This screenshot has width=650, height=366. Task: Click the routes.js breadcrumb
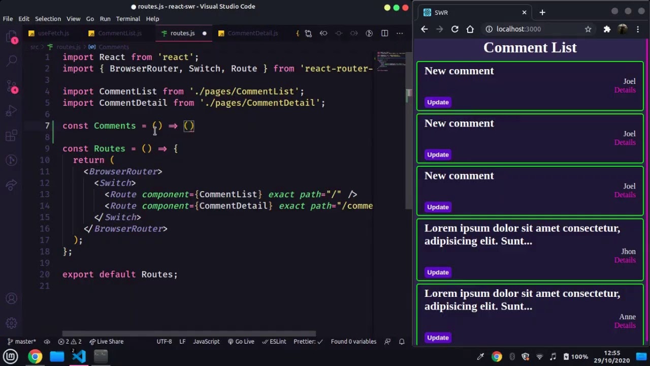tap(68, 47)
